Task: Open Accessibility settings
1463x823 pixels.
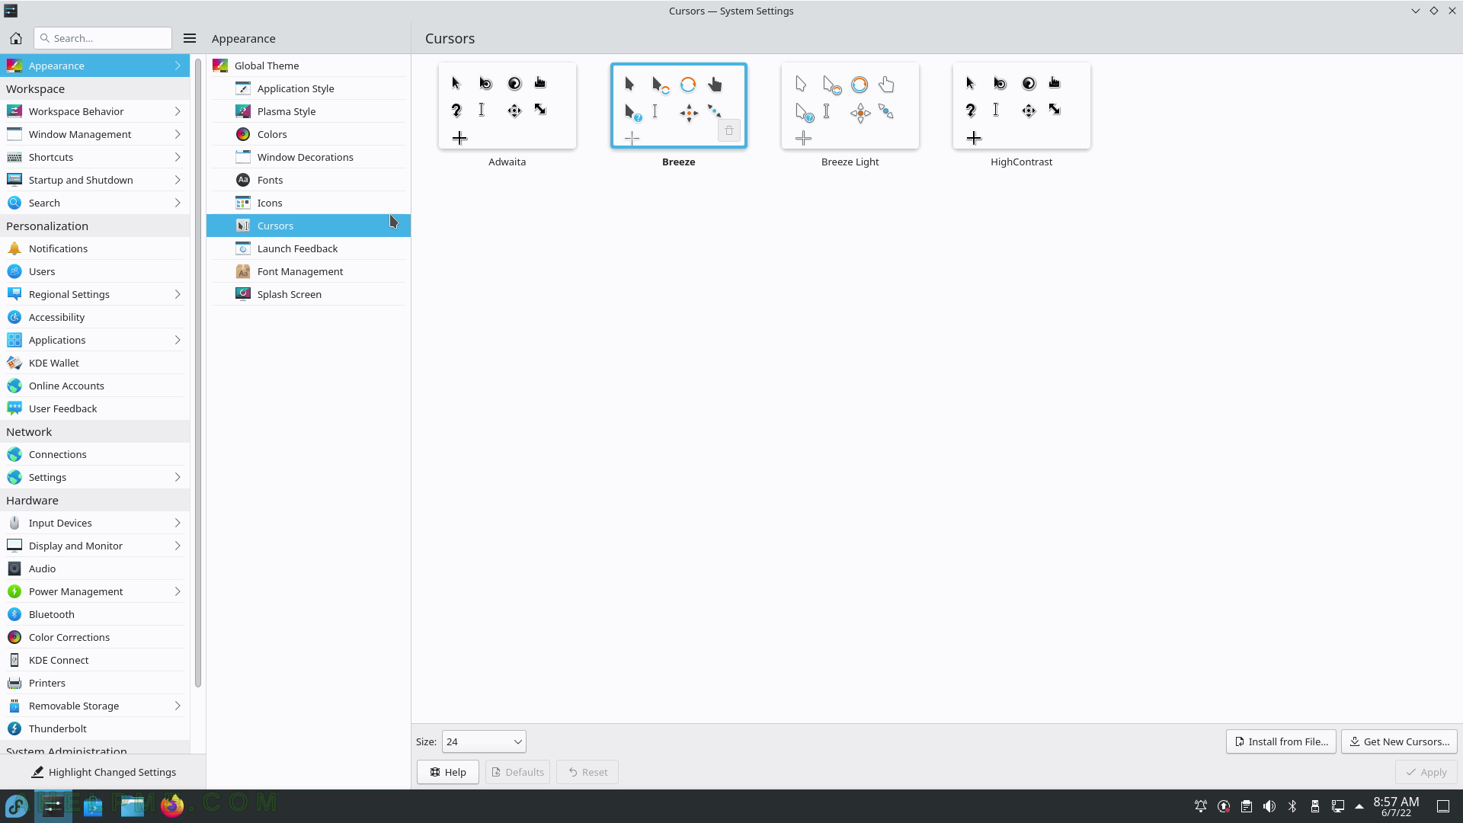Action: tap(94, 317)
